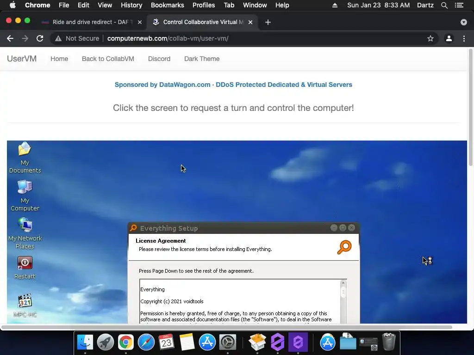Viewport: 474px width, 355px height.
Task: Open the Profiles menu
Action: pos(204,5)
